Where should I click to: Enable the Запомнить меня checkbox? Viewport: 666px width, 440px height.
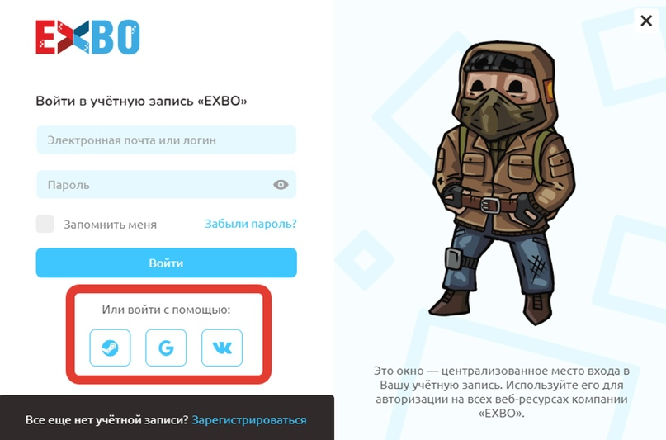(x=45, y=224)
